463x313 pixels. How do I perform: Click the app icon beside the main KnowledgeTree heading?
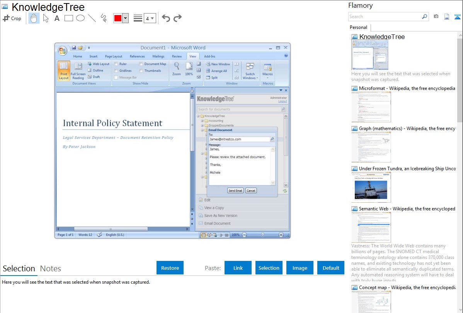tap(5, 7)
